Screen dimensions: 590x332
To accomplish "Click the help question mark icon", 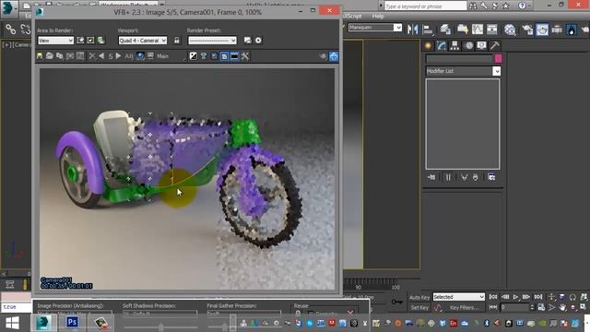I will click(x=523, y=6).
